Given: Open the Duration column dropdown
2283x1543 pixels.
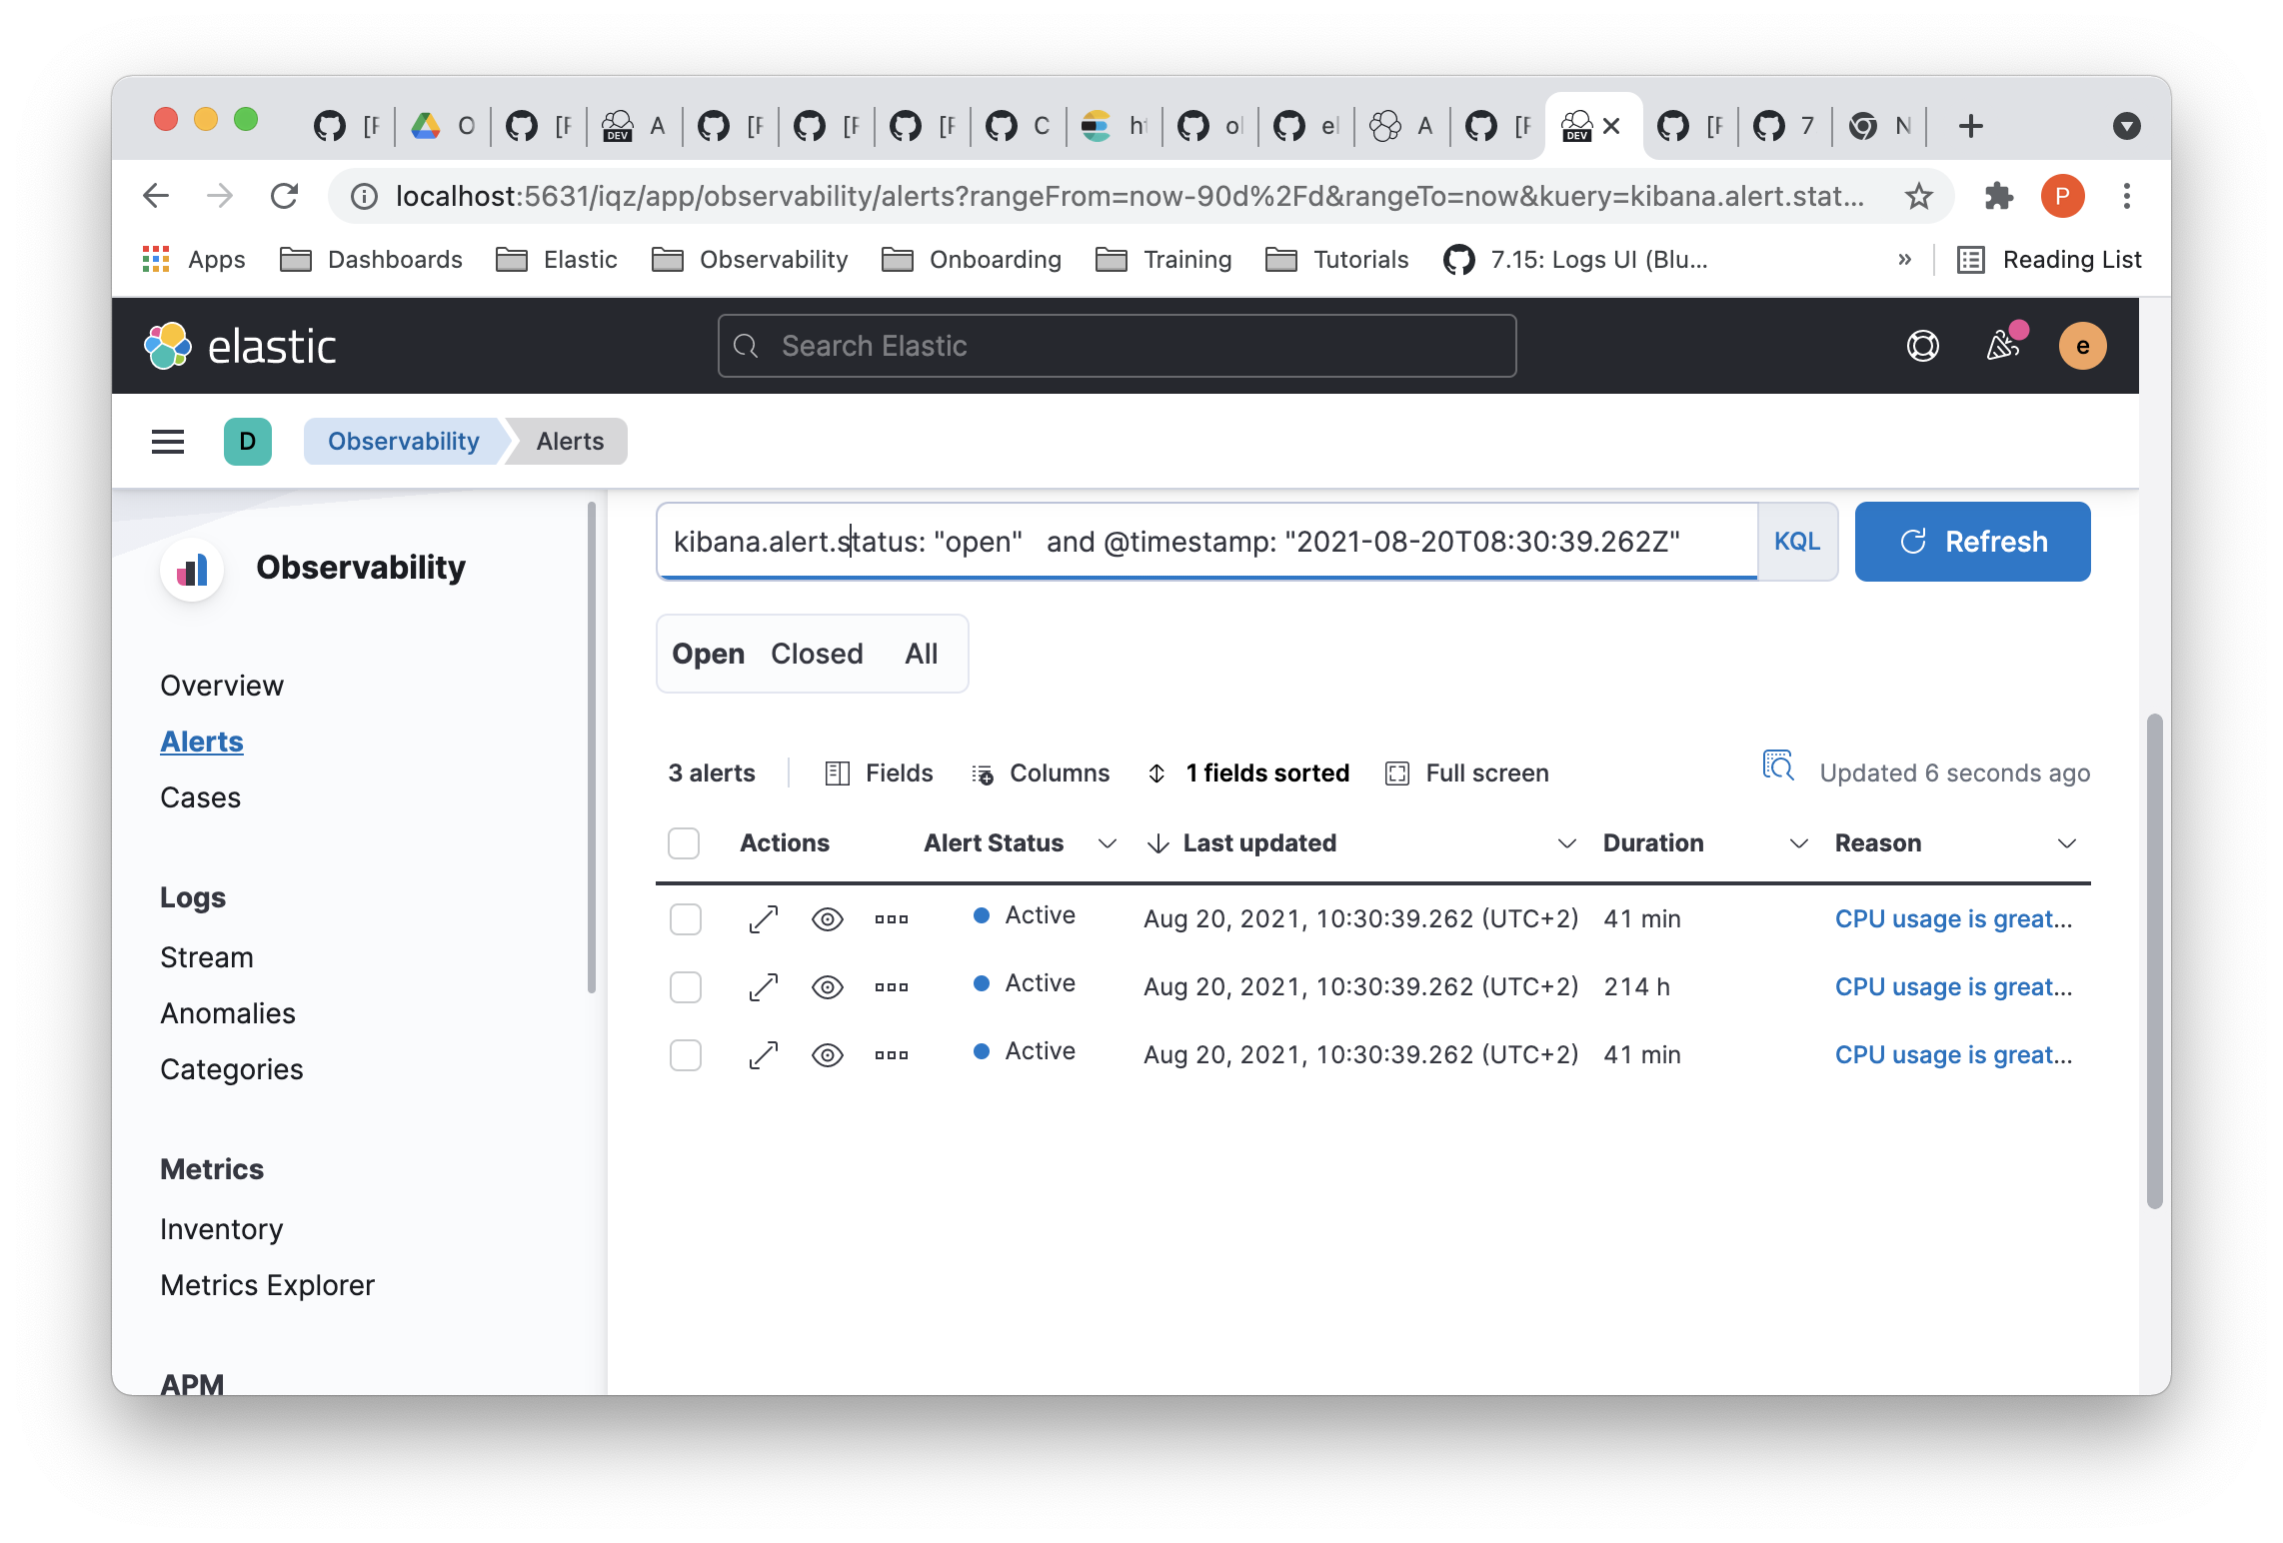Looking at the screenshot, I should pyautogui.click(x=1799, y=843).
